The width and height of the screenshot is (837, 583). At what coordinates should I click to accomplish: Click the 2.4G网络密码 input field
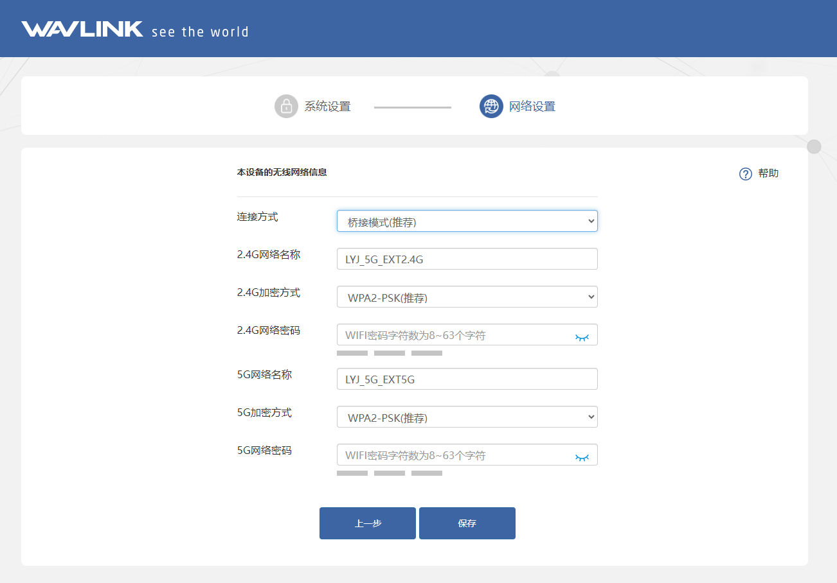[x=453, y=335]
